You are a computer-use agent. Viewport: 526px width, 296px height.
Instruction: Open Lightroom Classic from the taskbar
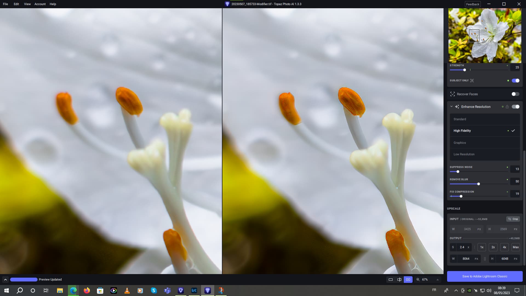pos(194,290)
